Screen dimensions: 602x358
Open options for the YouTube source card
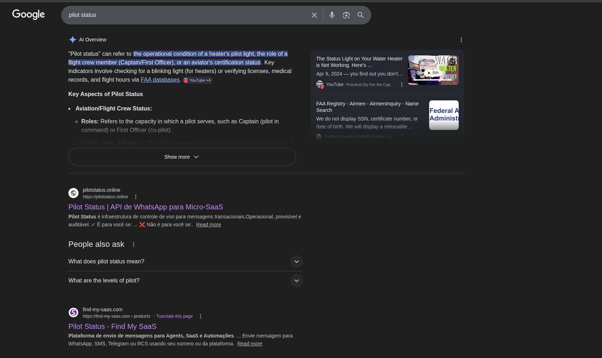(x=402, y=85)
